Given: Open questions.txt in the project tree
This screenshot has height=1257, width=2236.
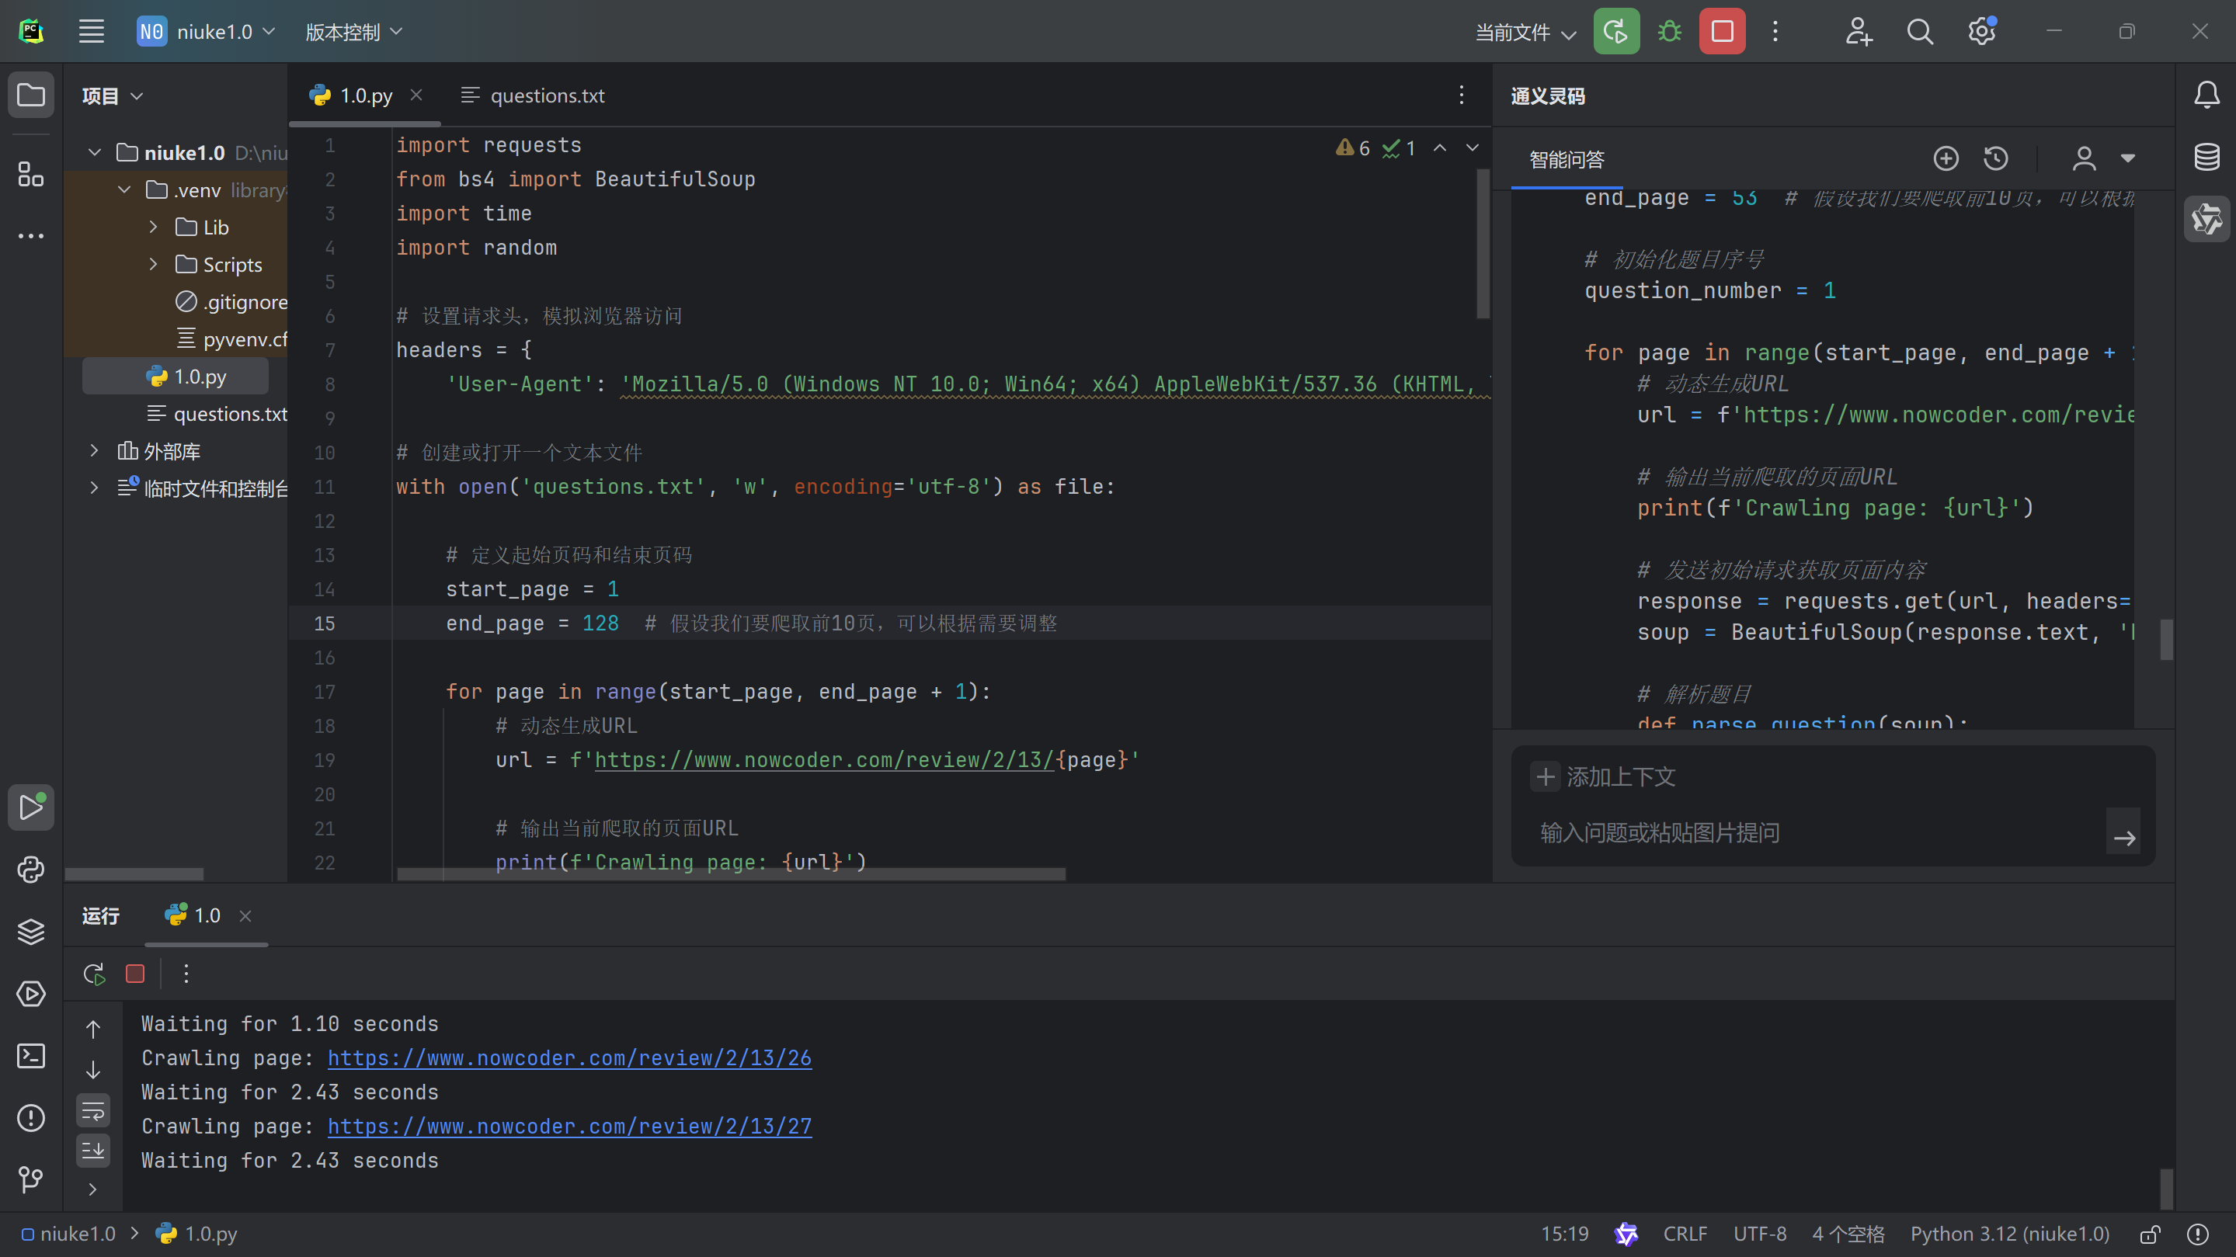Looking at the screenshot, I should [x=217, y=414].
